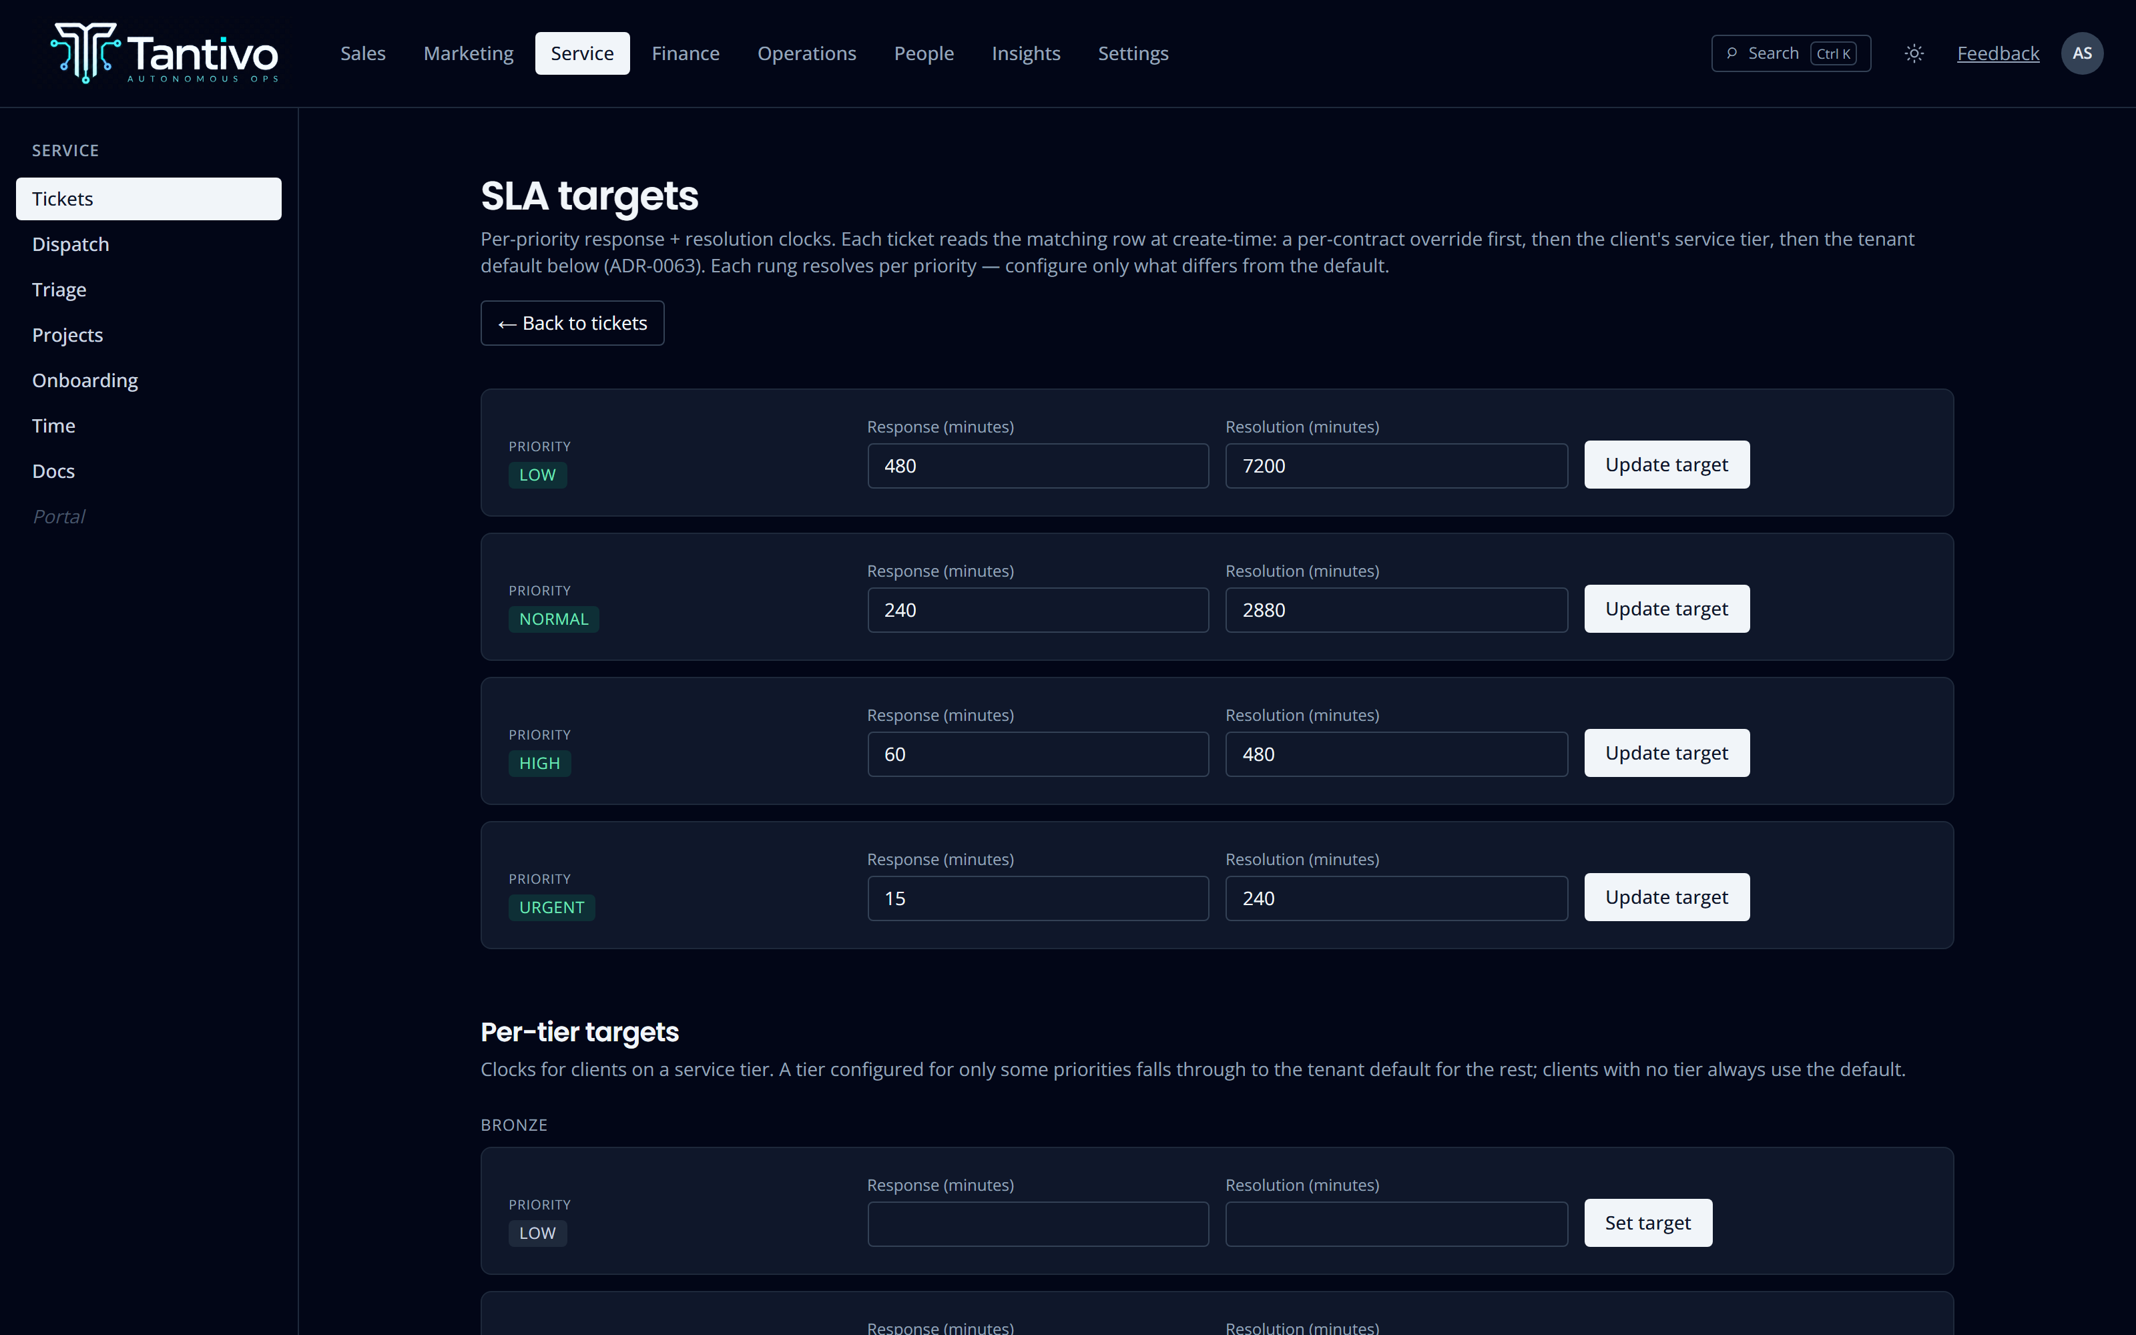This screenshot has width=2136, height=1335.
Task: Open the Sales menu
Action: [x=362, y=54]
